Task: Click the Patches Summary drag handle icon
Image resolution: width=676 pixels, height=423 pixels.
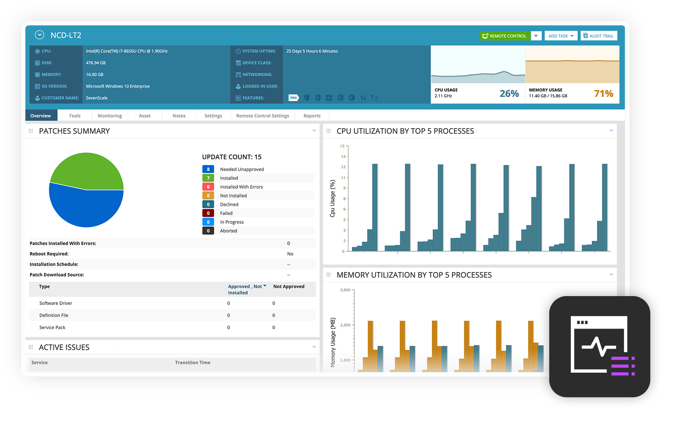Action: (x=31, y=131)
